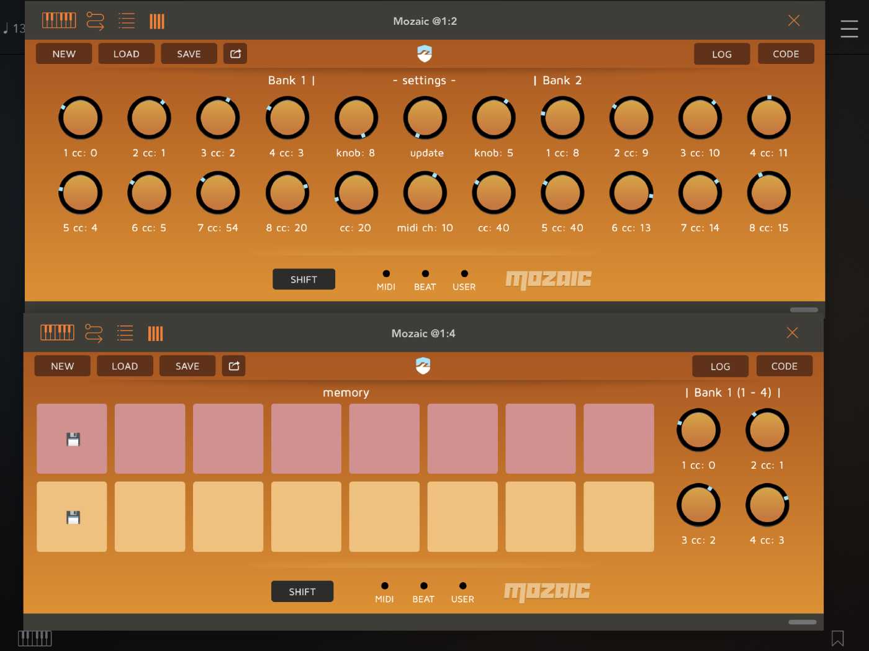This screenshot has height=651, width=869.
Task: Click the '- settings -' label in Mozaic @1:2
Action: pos(425,81)
